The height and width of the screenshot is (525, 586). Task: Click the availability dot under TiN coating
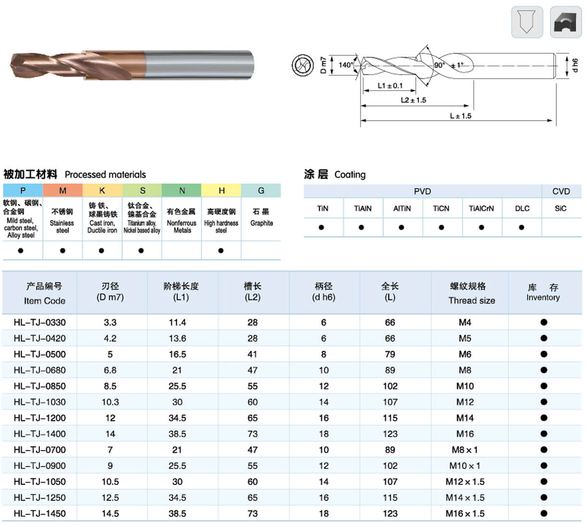322,228
